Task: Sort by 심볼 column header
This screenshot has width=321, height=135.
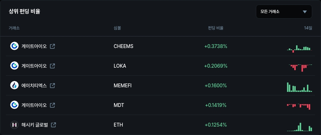Action: pyautogui.click(x=117, y=28)
